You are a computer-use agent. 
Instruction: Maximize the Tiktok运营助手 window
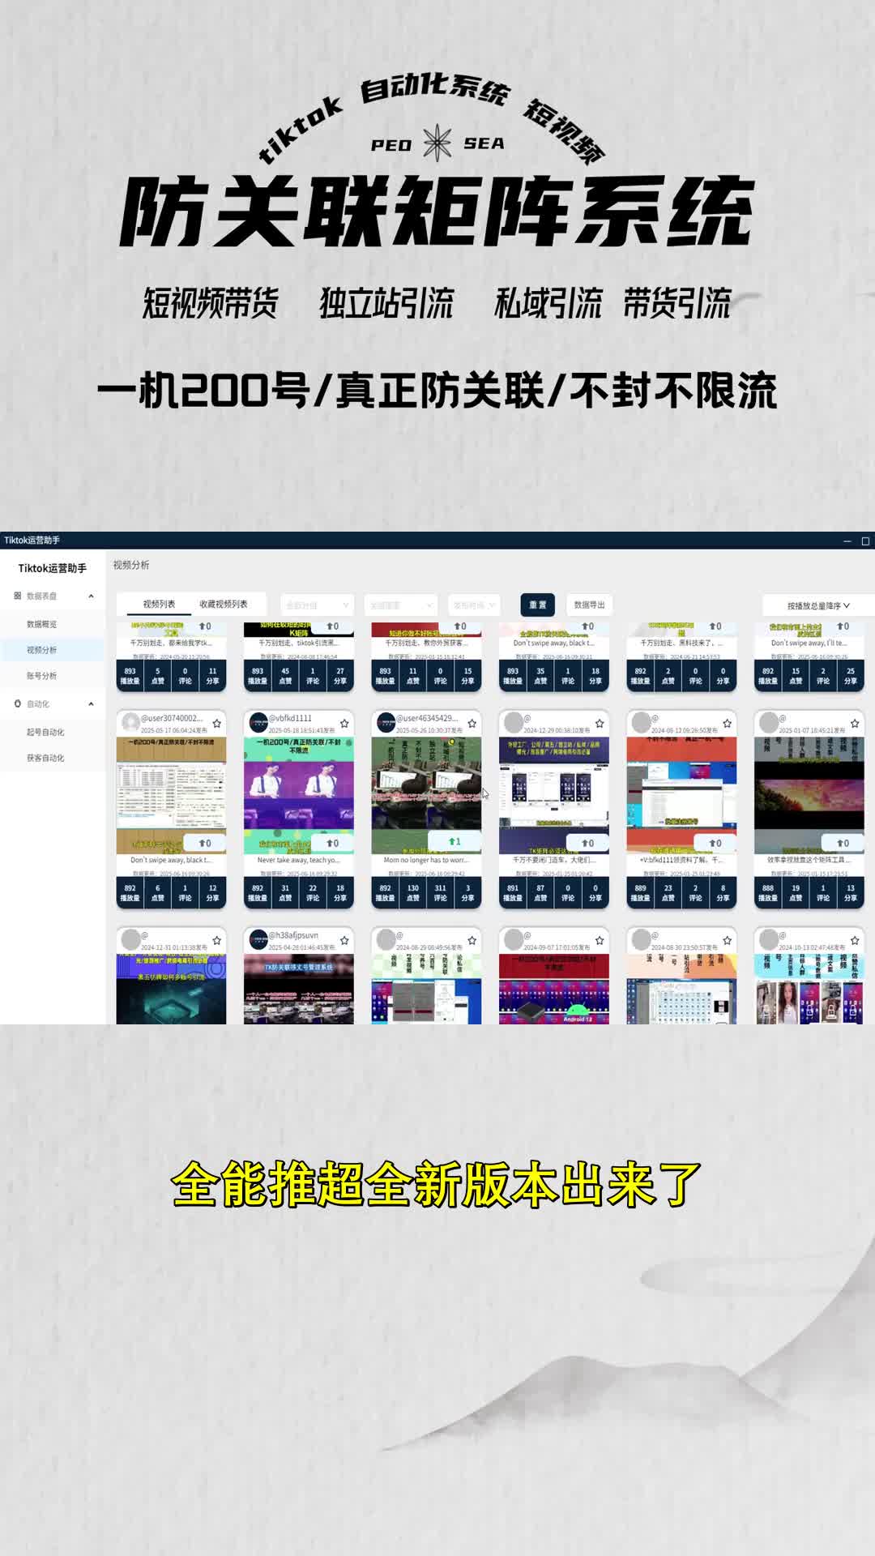[x=865, y=541]
